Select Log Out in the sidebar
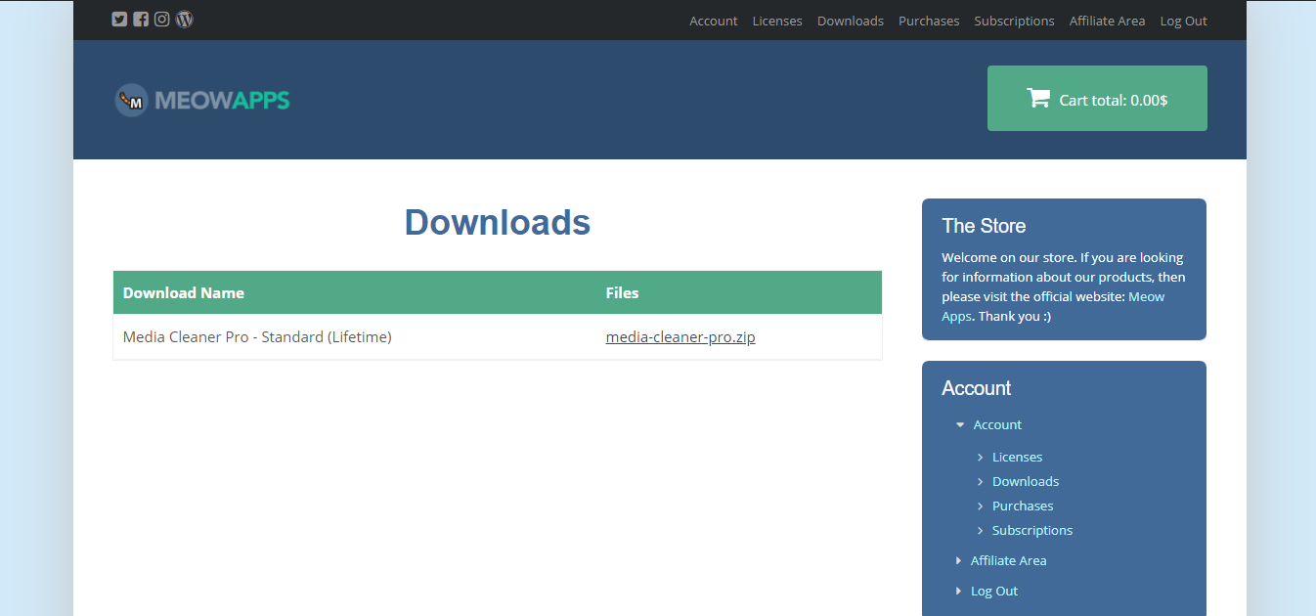1316x616 pixels. 994,591
